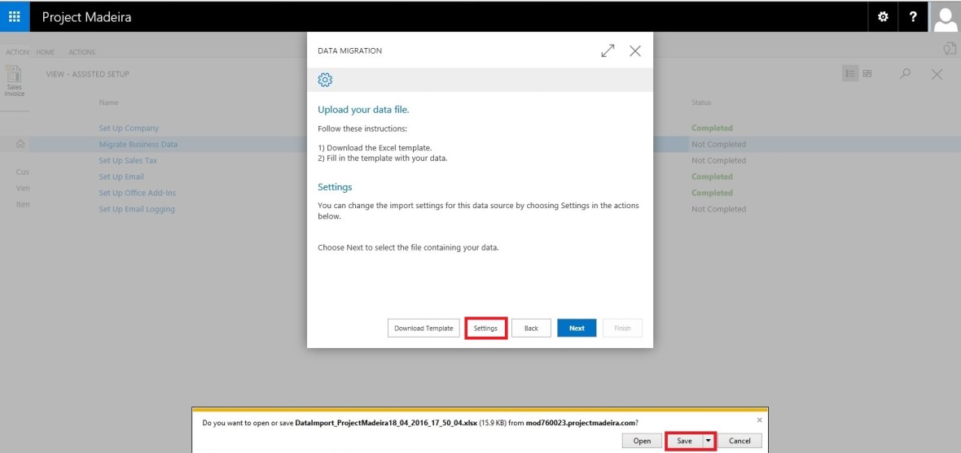
Task: Click the user profile avatar
Action: 945,17
